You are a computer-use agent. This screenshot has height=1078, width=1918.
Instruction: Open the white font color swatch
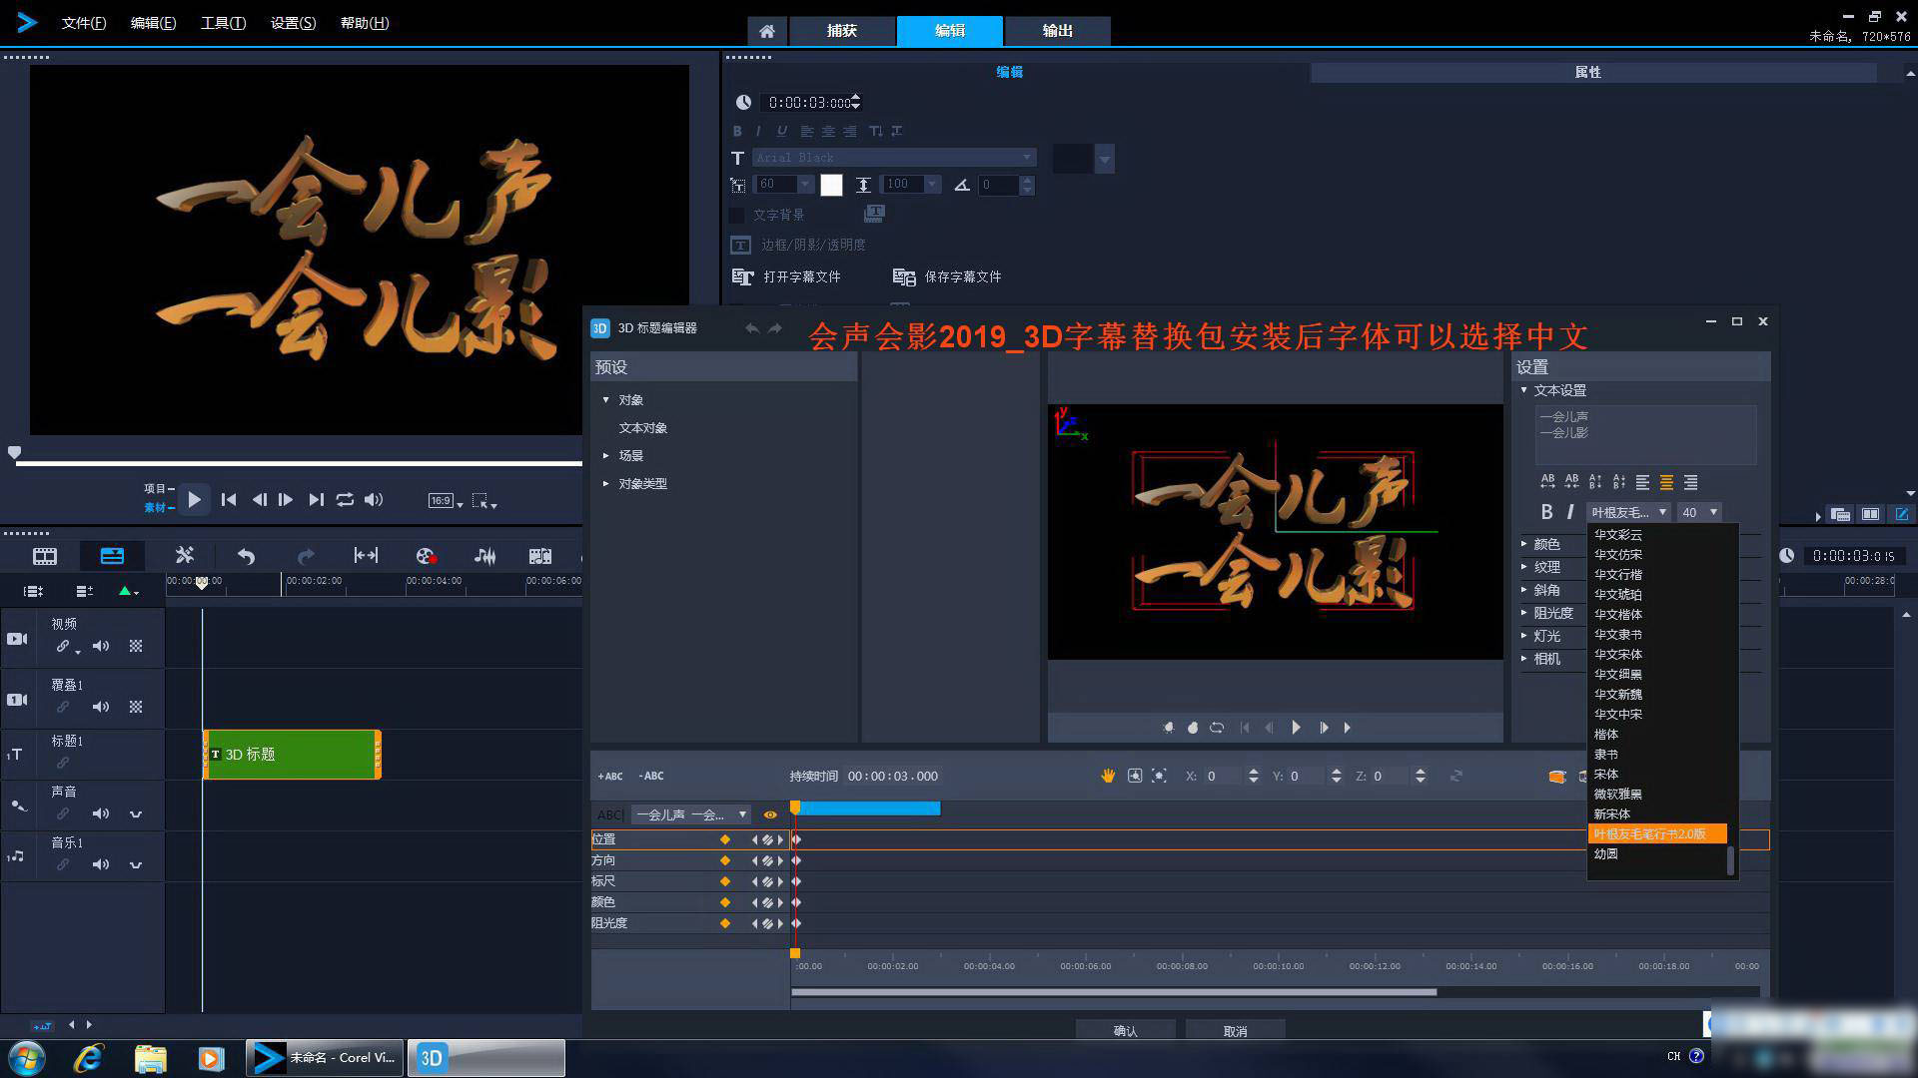[831, 185]
